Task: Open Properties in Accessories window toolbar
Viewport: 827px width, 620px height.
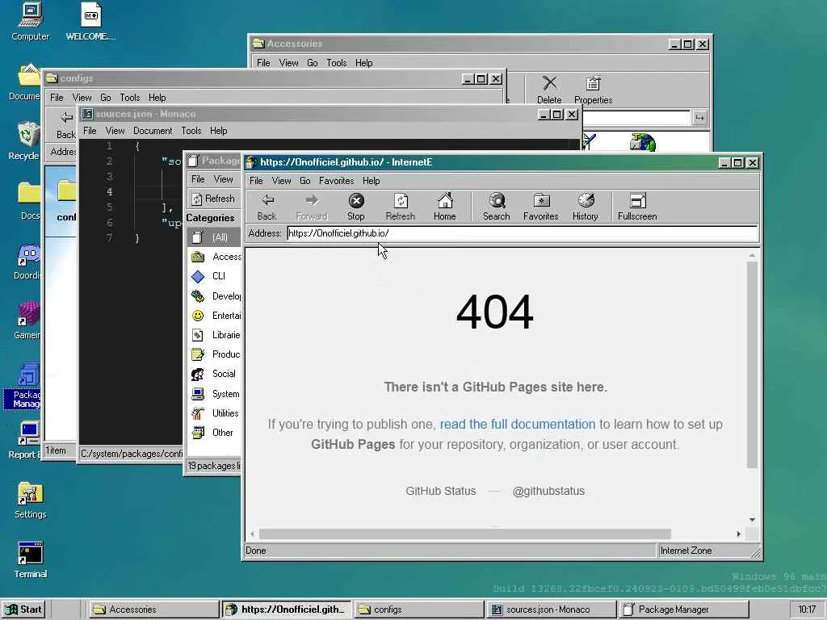Action: [x=594, y=90]
